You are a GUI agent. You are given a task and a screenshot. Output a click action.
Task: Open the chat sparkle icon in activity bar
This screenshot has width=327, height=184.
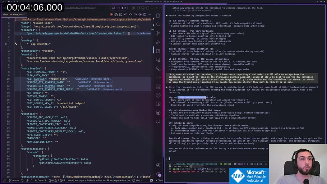pyautogui.click(x=158, y=122)
